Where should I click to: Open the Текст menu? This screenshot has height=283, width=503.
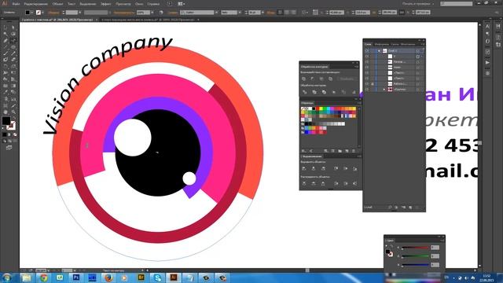72,4
